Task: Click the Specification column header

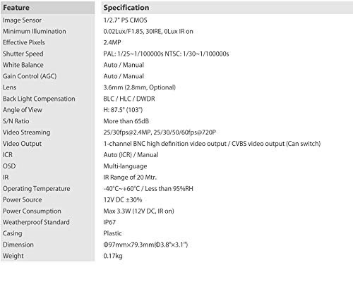Action: 126,8
